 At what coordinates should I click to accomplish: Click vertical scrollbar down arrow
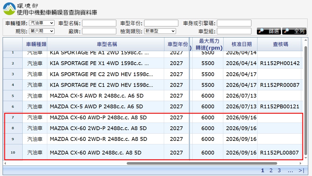[x=306, y=158]
